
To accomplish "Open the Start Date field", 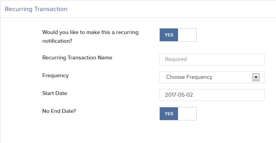I will pos(212,95).
